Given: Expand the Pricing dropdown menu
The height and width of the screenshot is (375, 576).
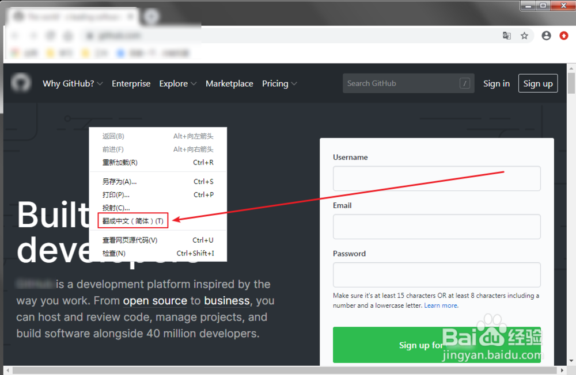Looking at the screenshot, I should (279, 83).
